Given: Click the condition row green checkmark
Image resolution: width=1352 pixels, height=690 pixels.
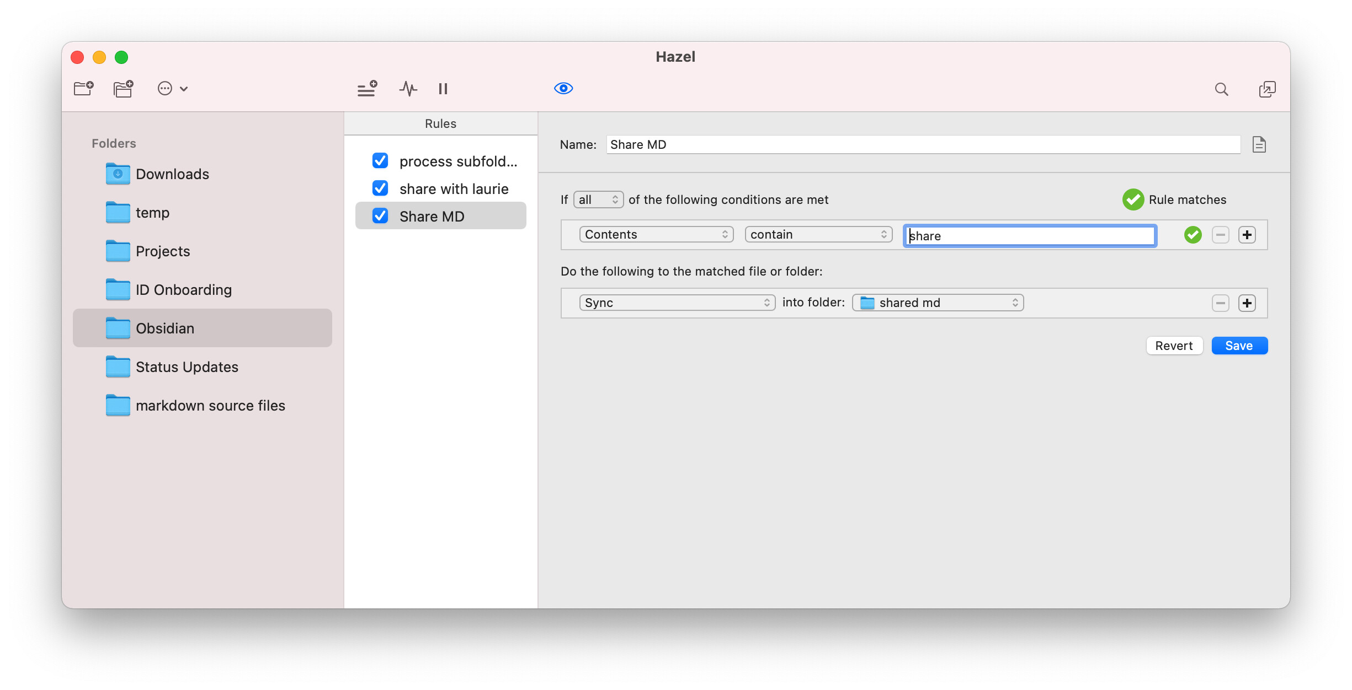Looking at the screenshot, I should [x=1193, y=235].
